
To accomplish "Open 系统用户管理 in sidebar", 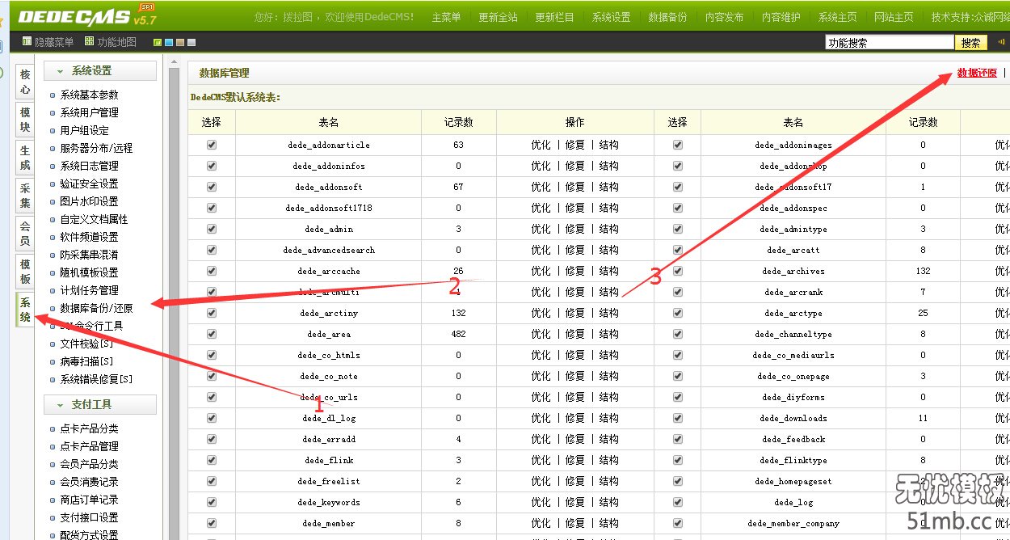I will point(89,112).
